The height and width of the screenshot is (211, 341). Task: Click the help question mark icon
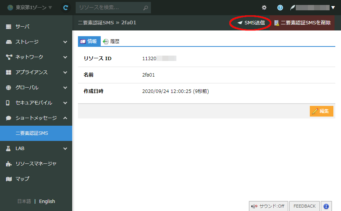pyautogui.click(x=280, y=8)
